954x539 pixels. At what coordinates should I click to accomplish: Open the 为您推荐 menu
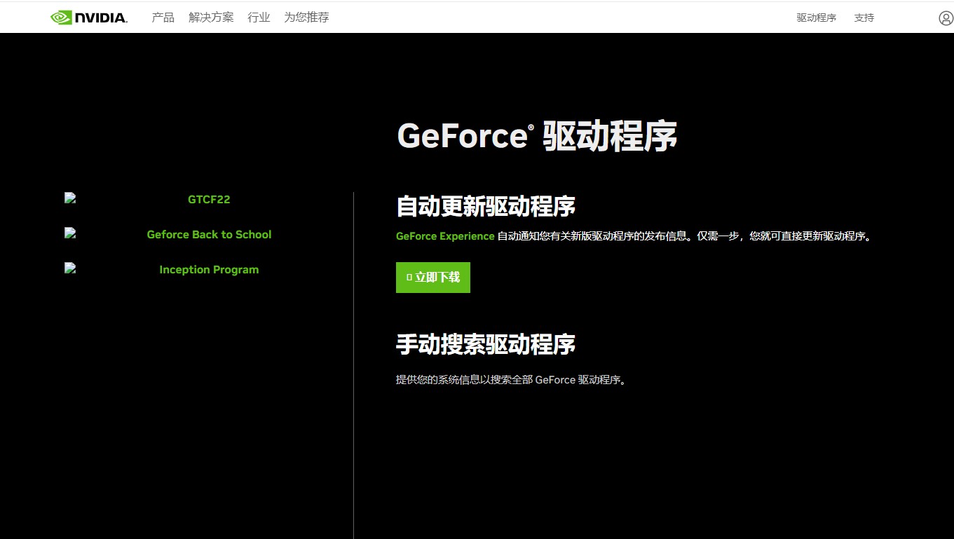tap(306, 18)
